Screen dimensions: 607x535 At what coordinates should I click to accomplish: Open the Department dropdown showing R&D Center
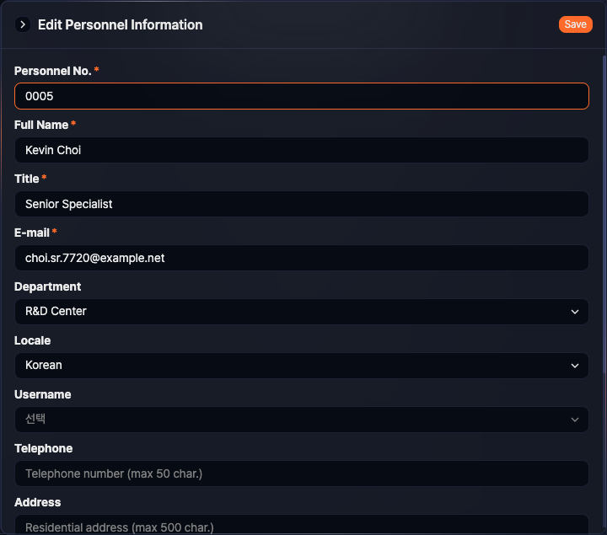[x=301, y=312]
